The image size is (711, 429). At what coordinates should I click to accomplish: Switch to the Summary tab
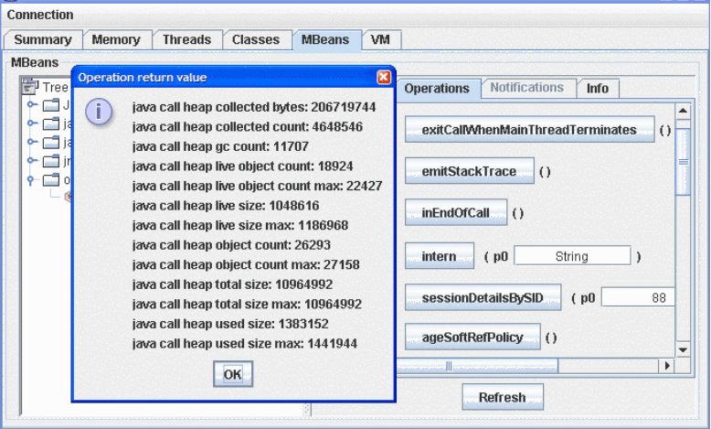[43, 40]
